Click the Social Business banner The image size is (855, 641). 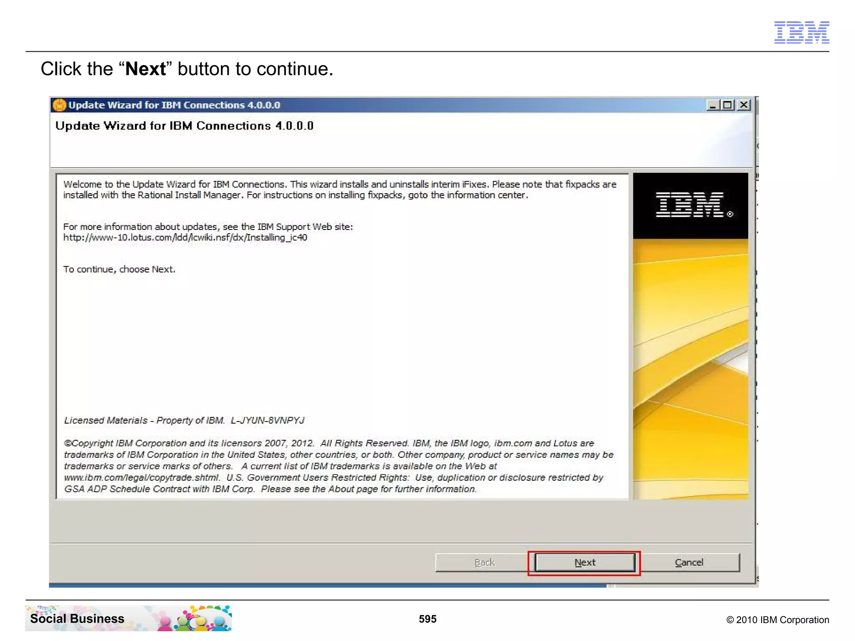129,618
